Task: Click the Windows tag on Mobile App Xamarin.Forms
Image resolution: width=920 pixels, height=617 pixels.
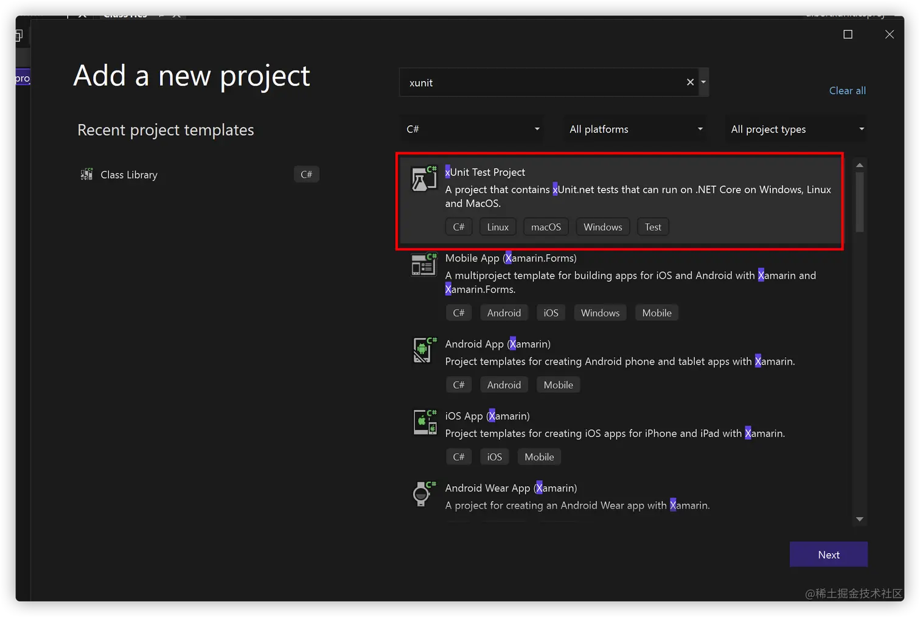Action: 600,313
